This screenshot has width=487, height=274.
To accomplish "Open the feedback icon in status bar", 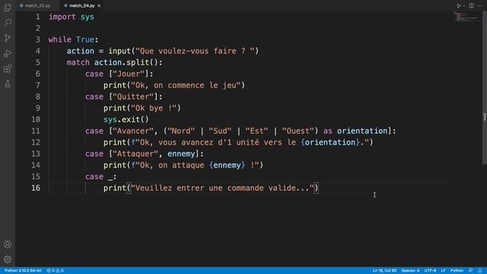I will click(x=471, y=271).
